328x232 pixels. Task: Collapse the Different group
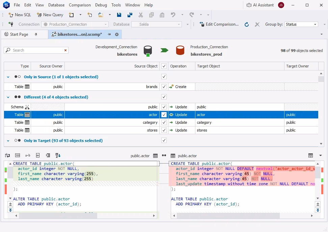(8, 97)
